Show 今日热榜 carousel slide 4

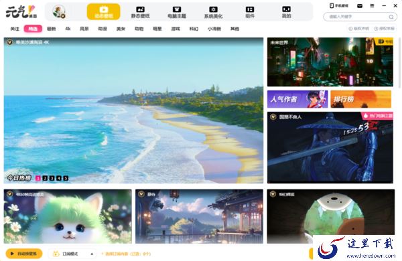pyautogui.click(x=59, y=178)
